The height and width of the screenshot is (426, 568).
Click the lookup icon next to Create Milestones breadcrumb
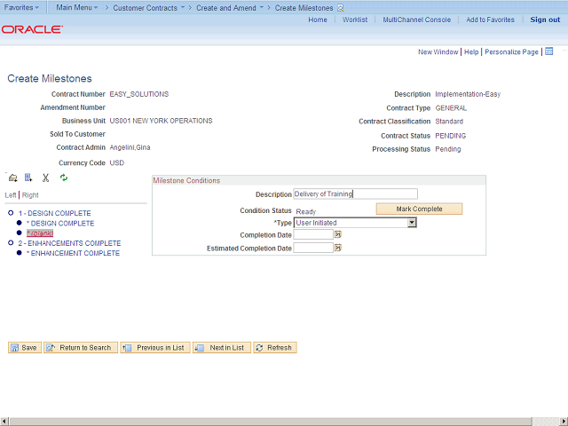(x=341, y=8)
